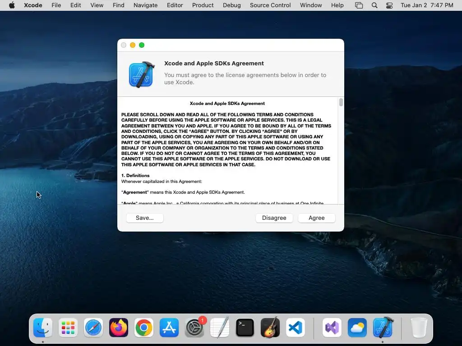Launch Firefox from the Dock
The image size is (462, 346).
119,328
